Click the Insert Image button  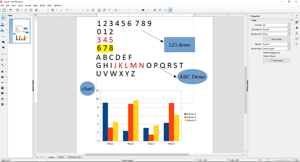[x=277, y=39]
